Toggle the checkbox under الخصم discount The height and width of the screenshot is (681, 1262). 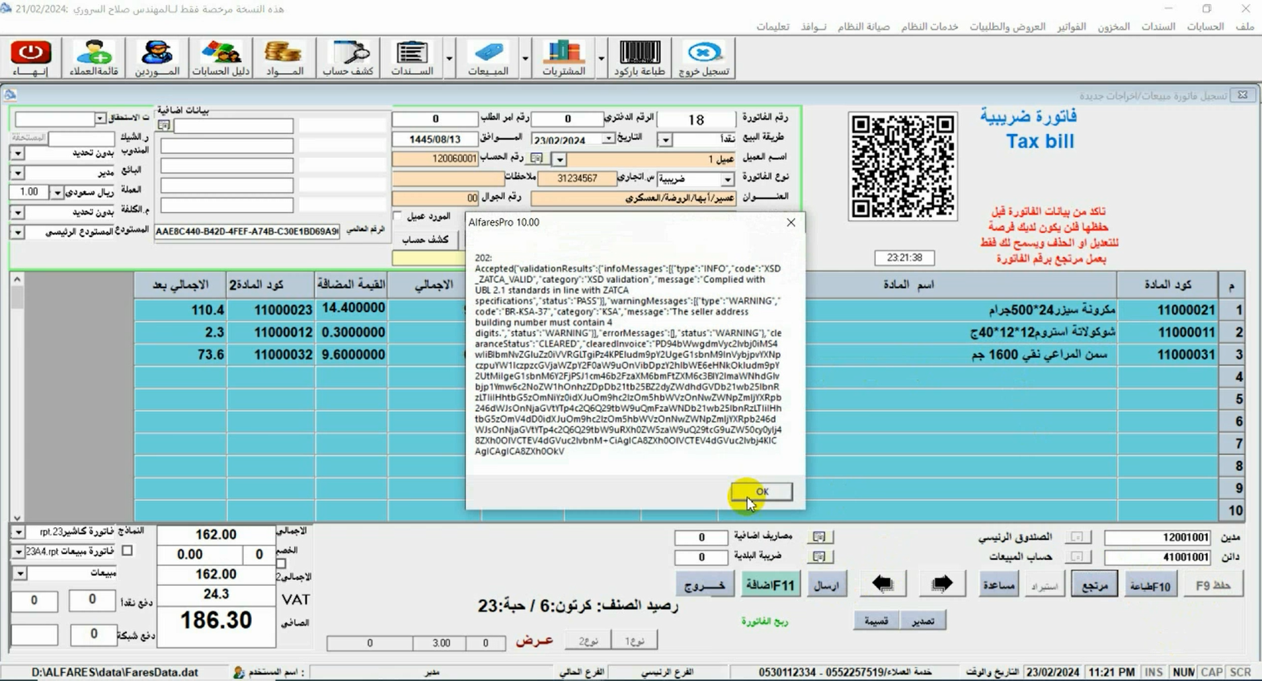pyautogui.click(x=282, y=563)
